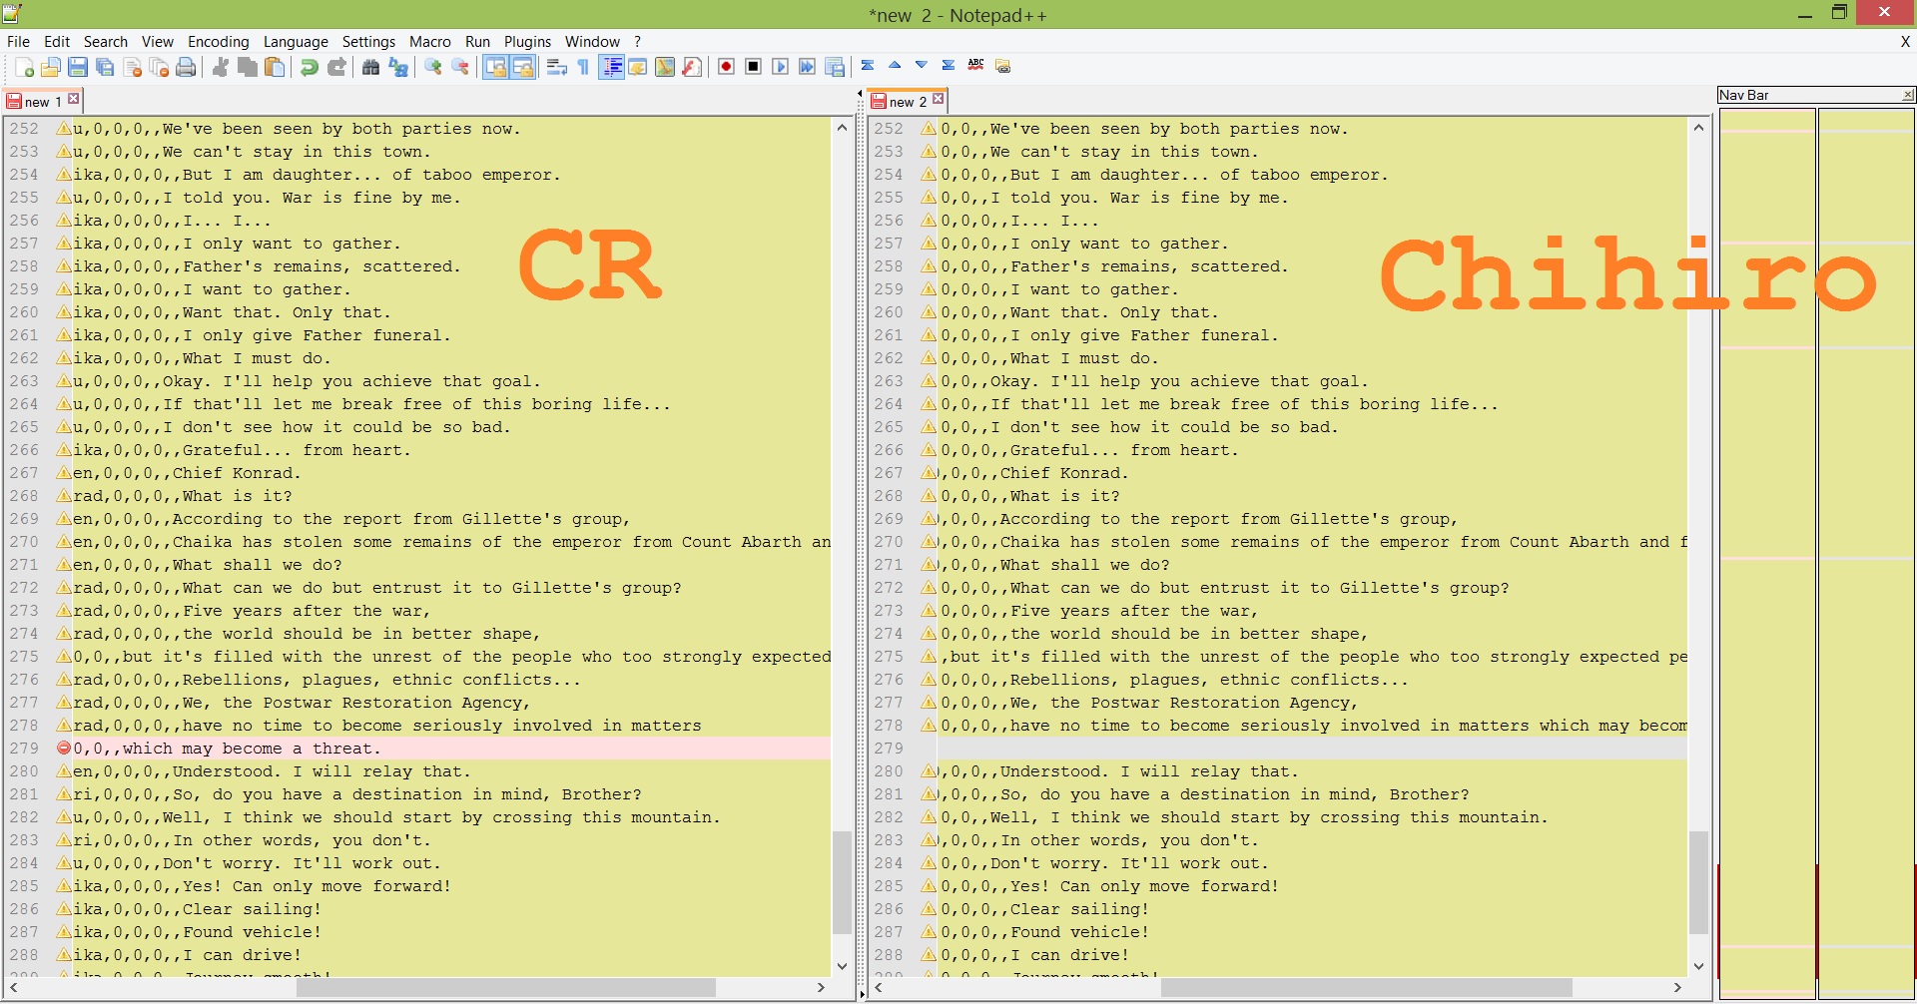Click the Open file toolbar icon

(51, 67)
